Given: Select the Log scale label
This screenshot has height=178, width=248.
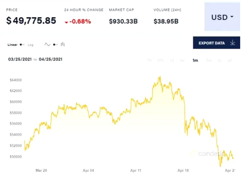Looking at the screenshot, I should pos(31,45).
